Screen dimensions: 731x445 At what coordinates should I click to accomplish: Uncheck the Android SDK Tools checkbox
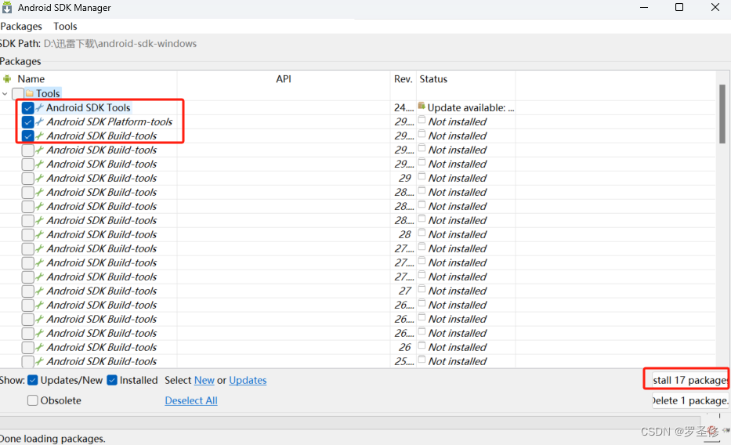point(27,108)
